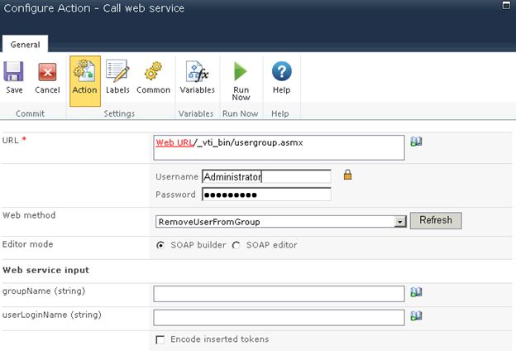516x351 pixels.
Task: Click the Editor mode label
Action: (27, 244)
